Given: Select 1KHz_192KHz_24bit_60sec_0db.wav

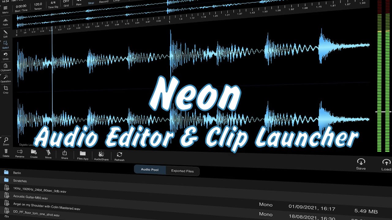Looking at the screenshot, I should click(40, 189).
